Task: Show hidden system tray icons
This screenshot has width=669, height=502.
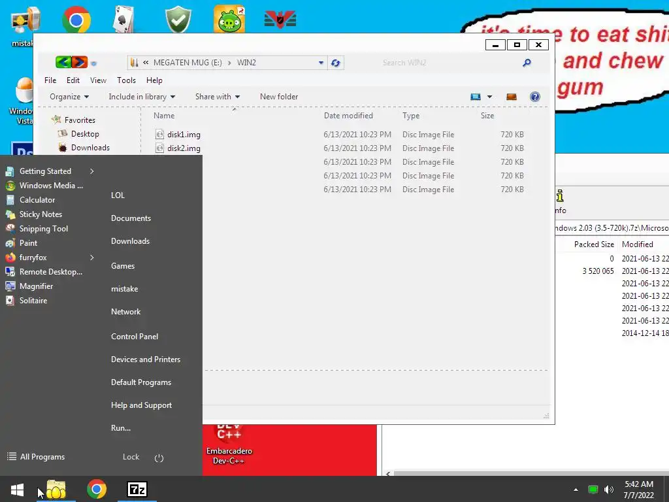Action: point(576,490)
